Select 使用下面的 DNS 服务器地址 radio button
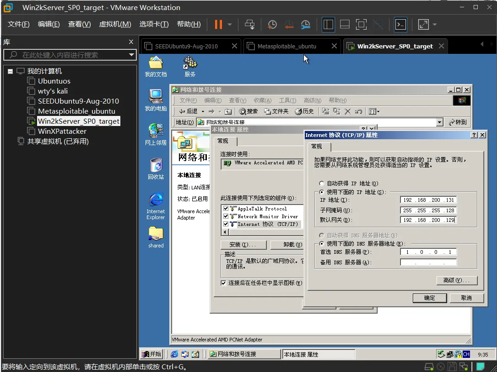 pyautogui.click(x=321, y=244)
